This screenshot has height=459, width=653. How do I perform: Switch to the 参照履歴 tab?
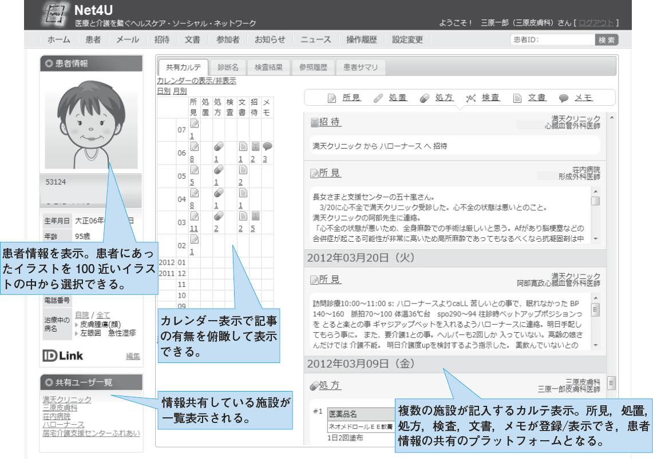pyautogui.click(x=313, y=67)
